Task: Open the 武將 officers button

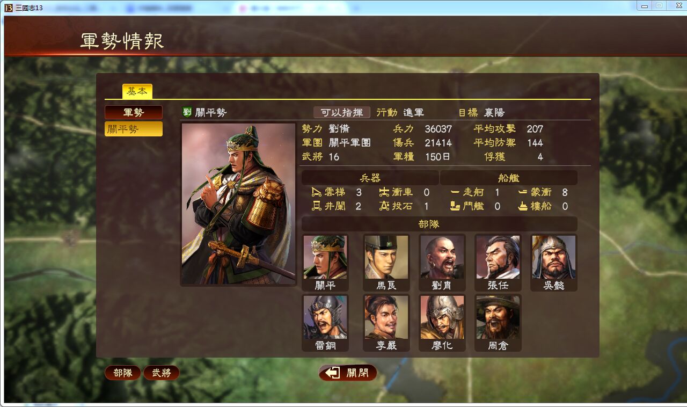Action: pos(162,373)
